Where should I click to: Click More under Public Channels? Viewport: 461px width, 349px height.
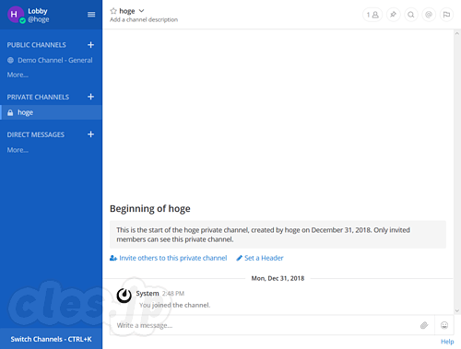[x=18, y=75]
